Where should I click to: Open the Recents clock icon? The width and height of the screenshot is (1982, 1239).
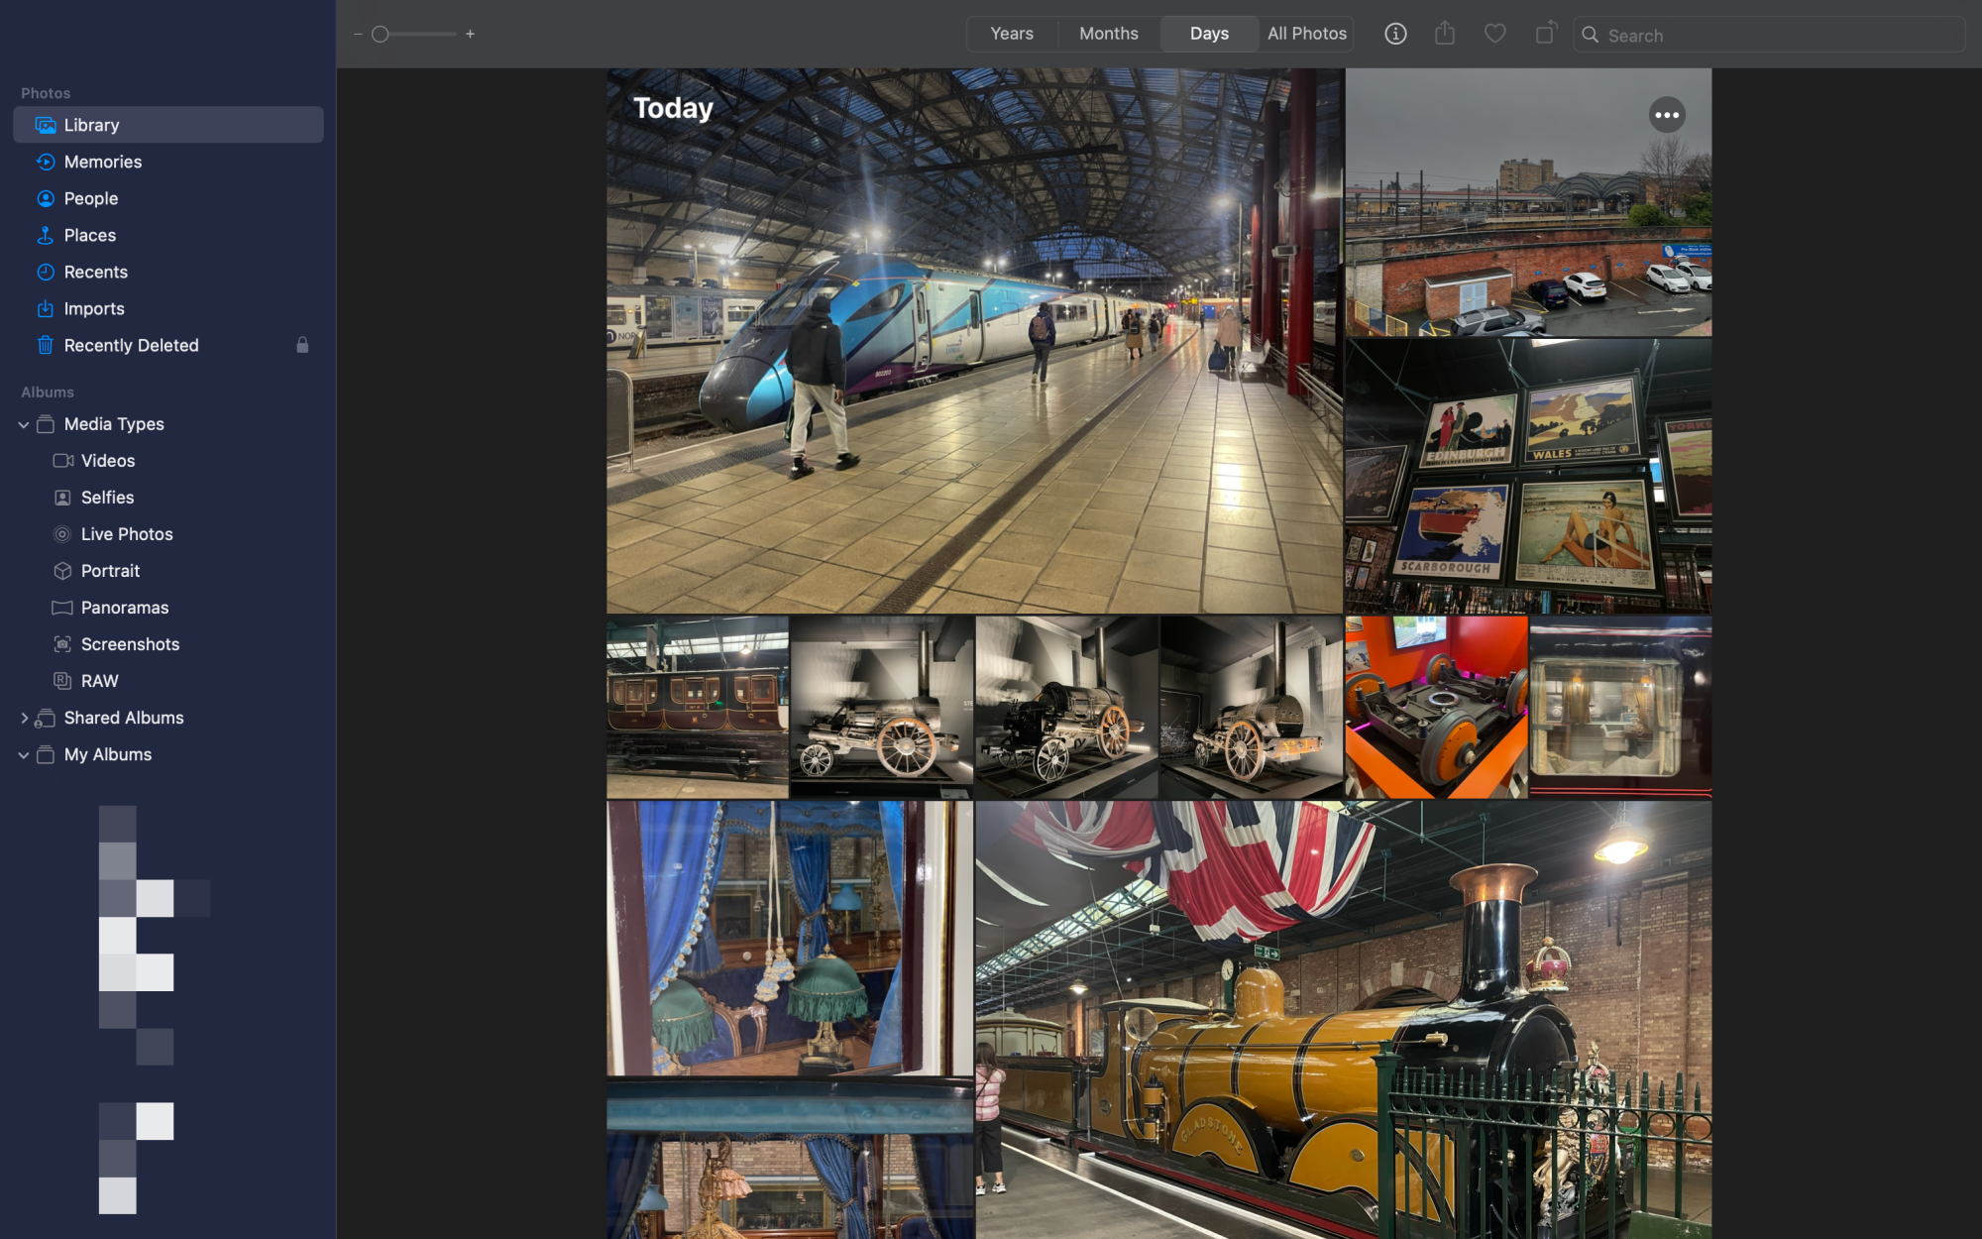click(46, 272)
